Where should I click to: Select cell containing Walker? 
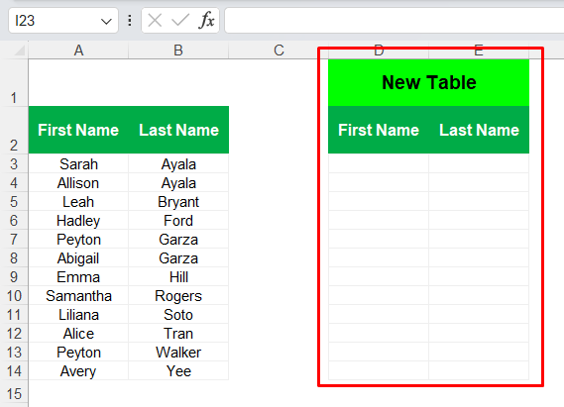pos(178,353)
